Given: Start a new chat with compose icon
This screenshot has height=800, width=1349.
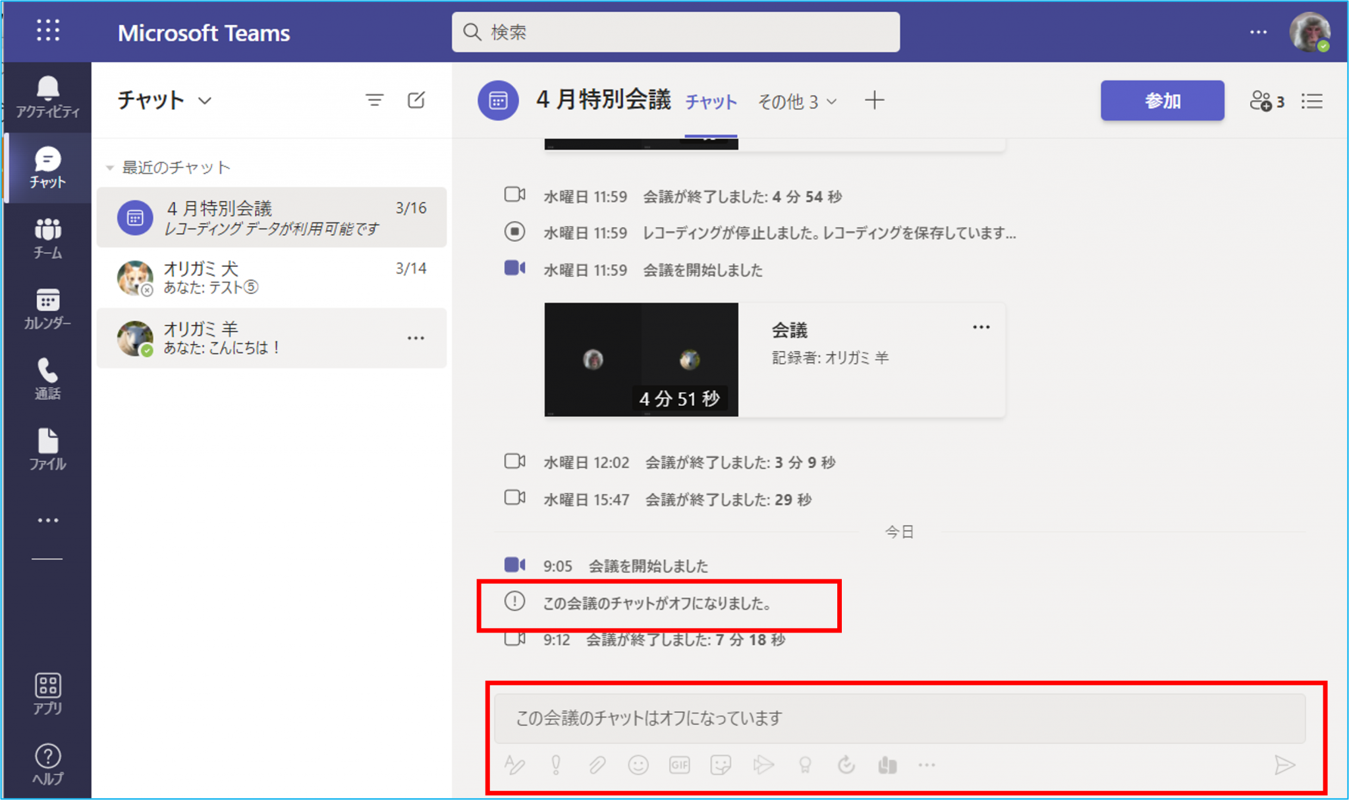Looking at the screenshot, I should click(x=416, y=100).
